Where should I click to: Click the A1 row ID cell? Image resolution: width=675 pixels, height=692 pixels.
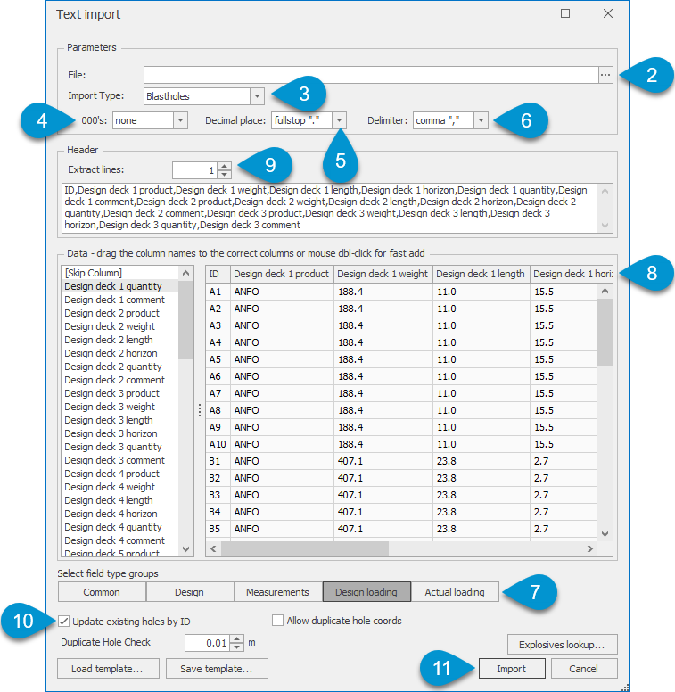pos(218,292)
